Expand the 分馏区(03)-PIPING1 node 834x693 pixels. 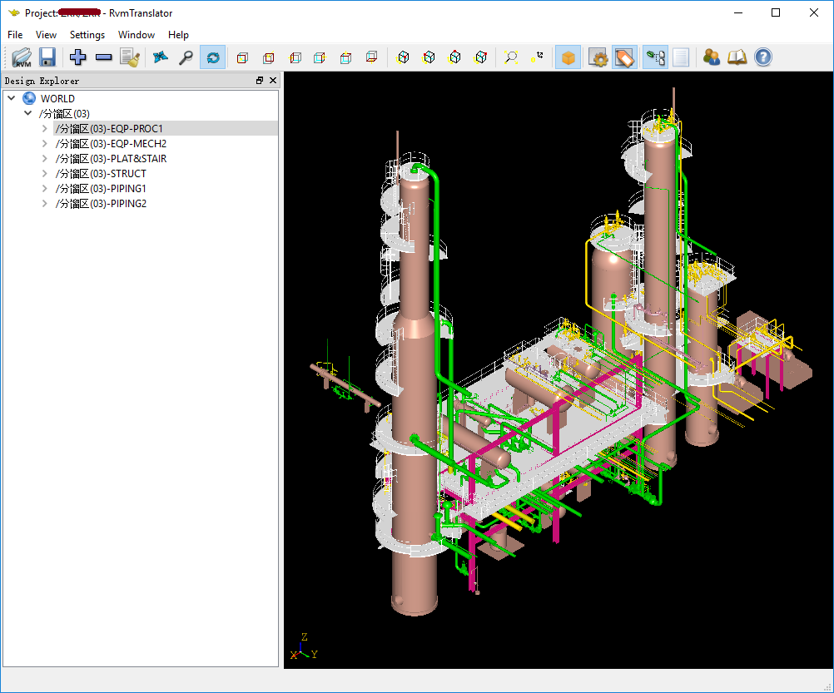pyautogui.click(x=45, y=189)
